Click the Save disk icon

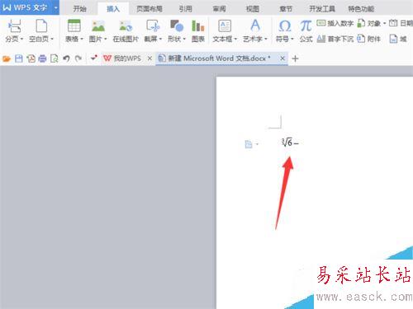(x=19, y=59)
